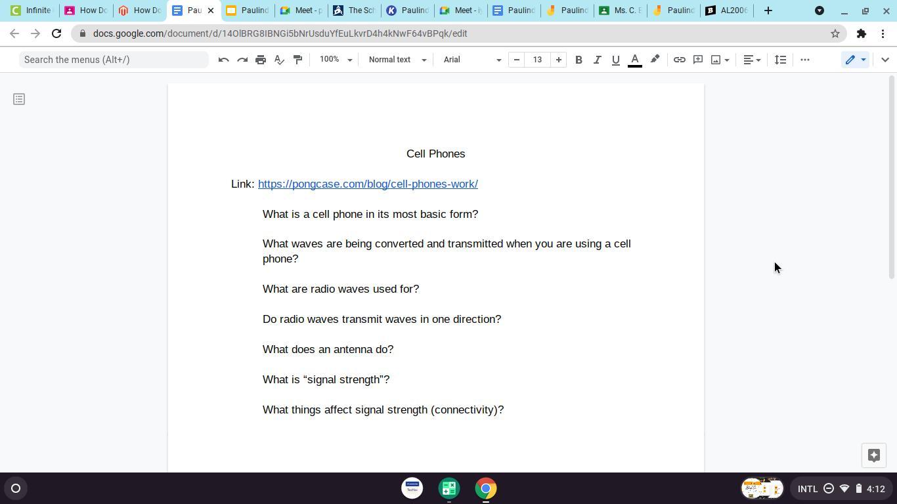Switch to the Infinite tab
Image resolution: width=897 pixels, height=504 pixels.
[30, 10]
